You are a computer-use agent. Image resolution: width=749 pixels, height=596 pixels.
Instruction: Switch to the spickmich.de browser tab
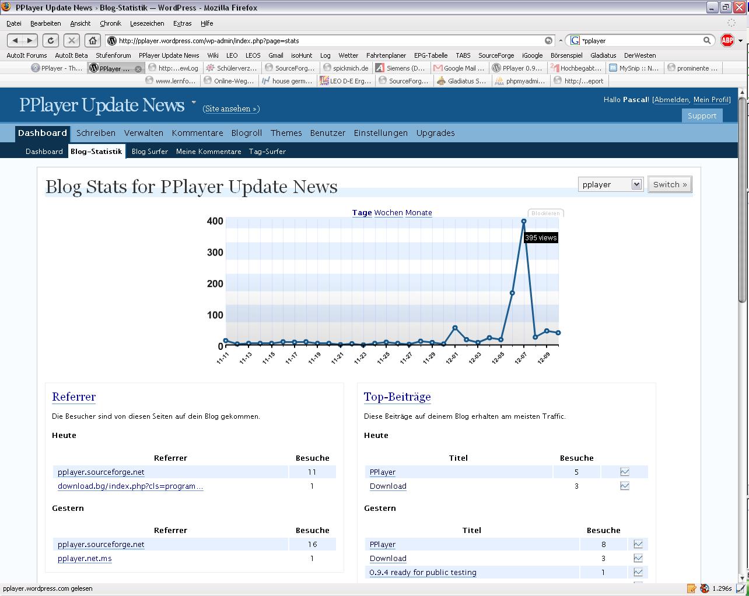[x=345, y=68]
